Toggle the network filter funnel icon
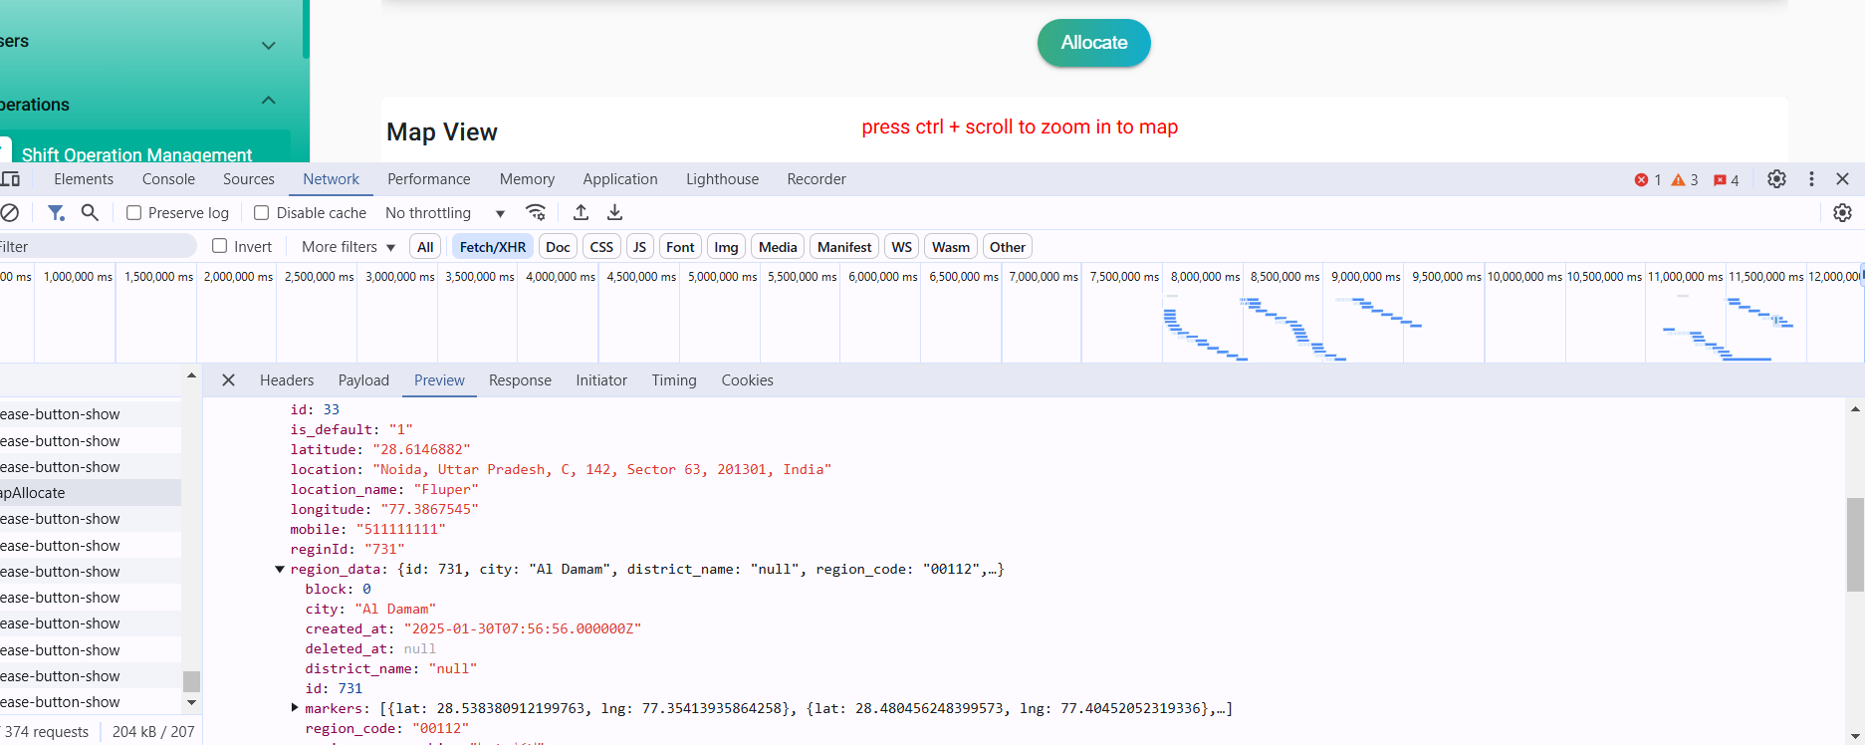 pyautogui.click(x=56, y=213)
